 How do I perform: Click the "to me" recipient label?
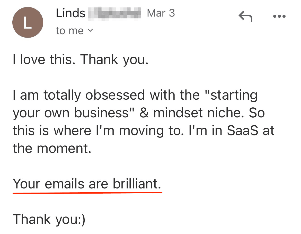tap(70, 31)
